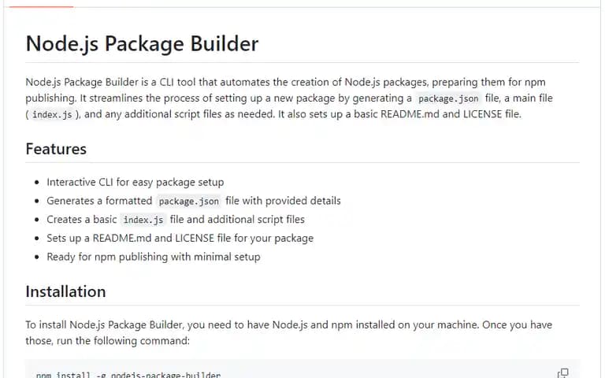Click the 'Node.js Package Builder' main heading
Viewport: 605px width, 378px height.
(142, 43)
